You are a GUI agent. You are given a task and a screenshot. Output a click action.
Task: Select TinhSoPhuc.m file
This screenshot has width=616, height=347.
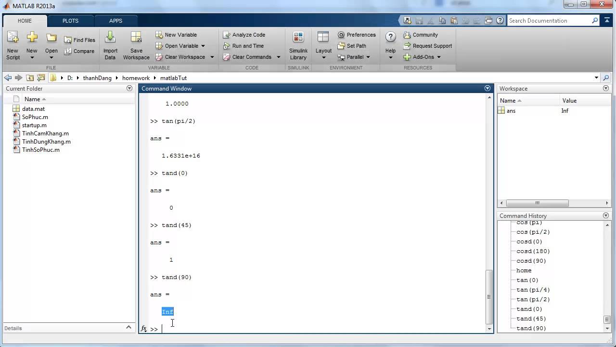41,150
